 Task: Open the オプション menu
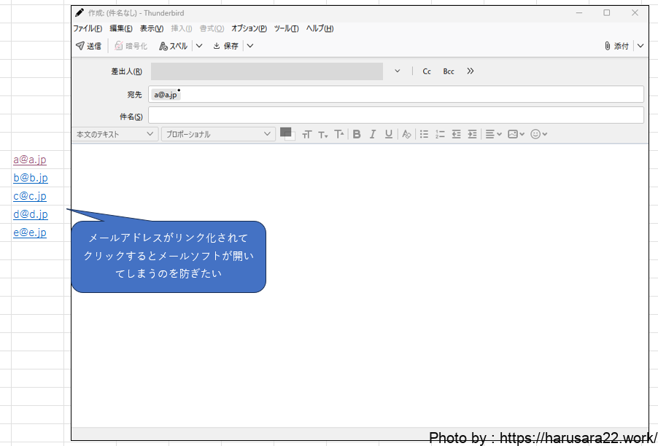249,28
